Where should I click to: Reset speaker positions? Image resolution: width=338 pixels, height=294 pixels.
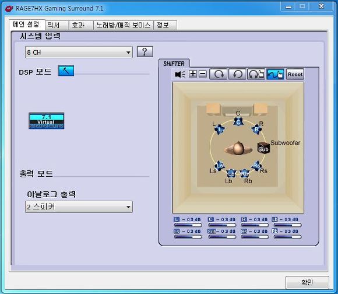(295, 74)
